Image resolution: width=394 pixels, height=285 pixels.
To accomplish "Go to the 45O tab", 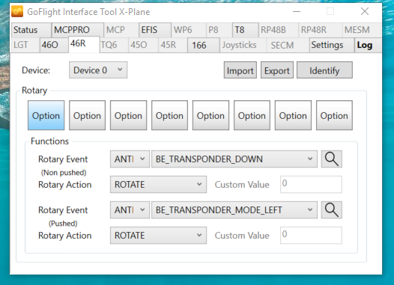I will (143, 45).
